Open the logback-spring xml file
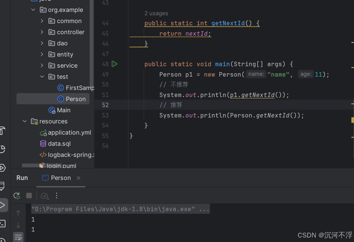The image size is (354, 242). tap(67, 155)
